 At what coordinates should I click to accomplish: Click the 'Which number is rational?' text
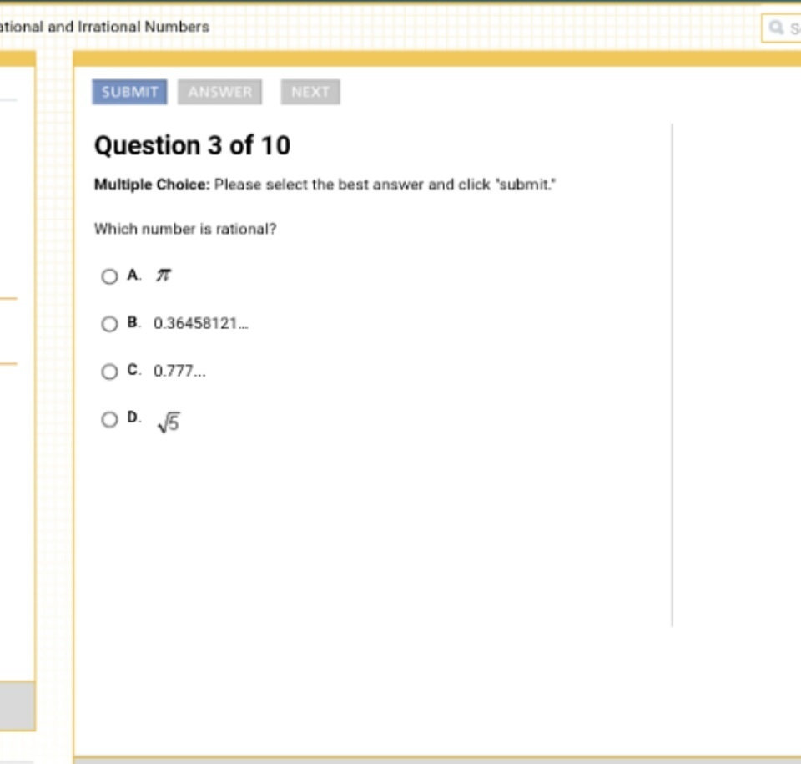pos(185,229)
